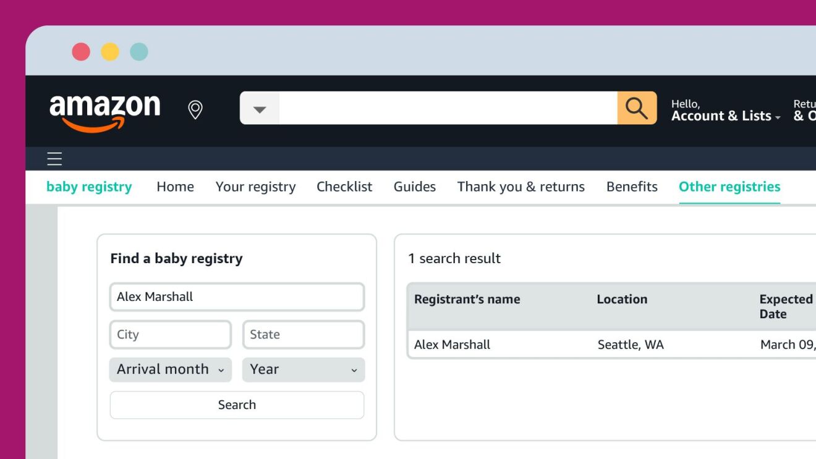Click the baby registry link
This screenshot has height=459, width=816.
coord(89,187)
